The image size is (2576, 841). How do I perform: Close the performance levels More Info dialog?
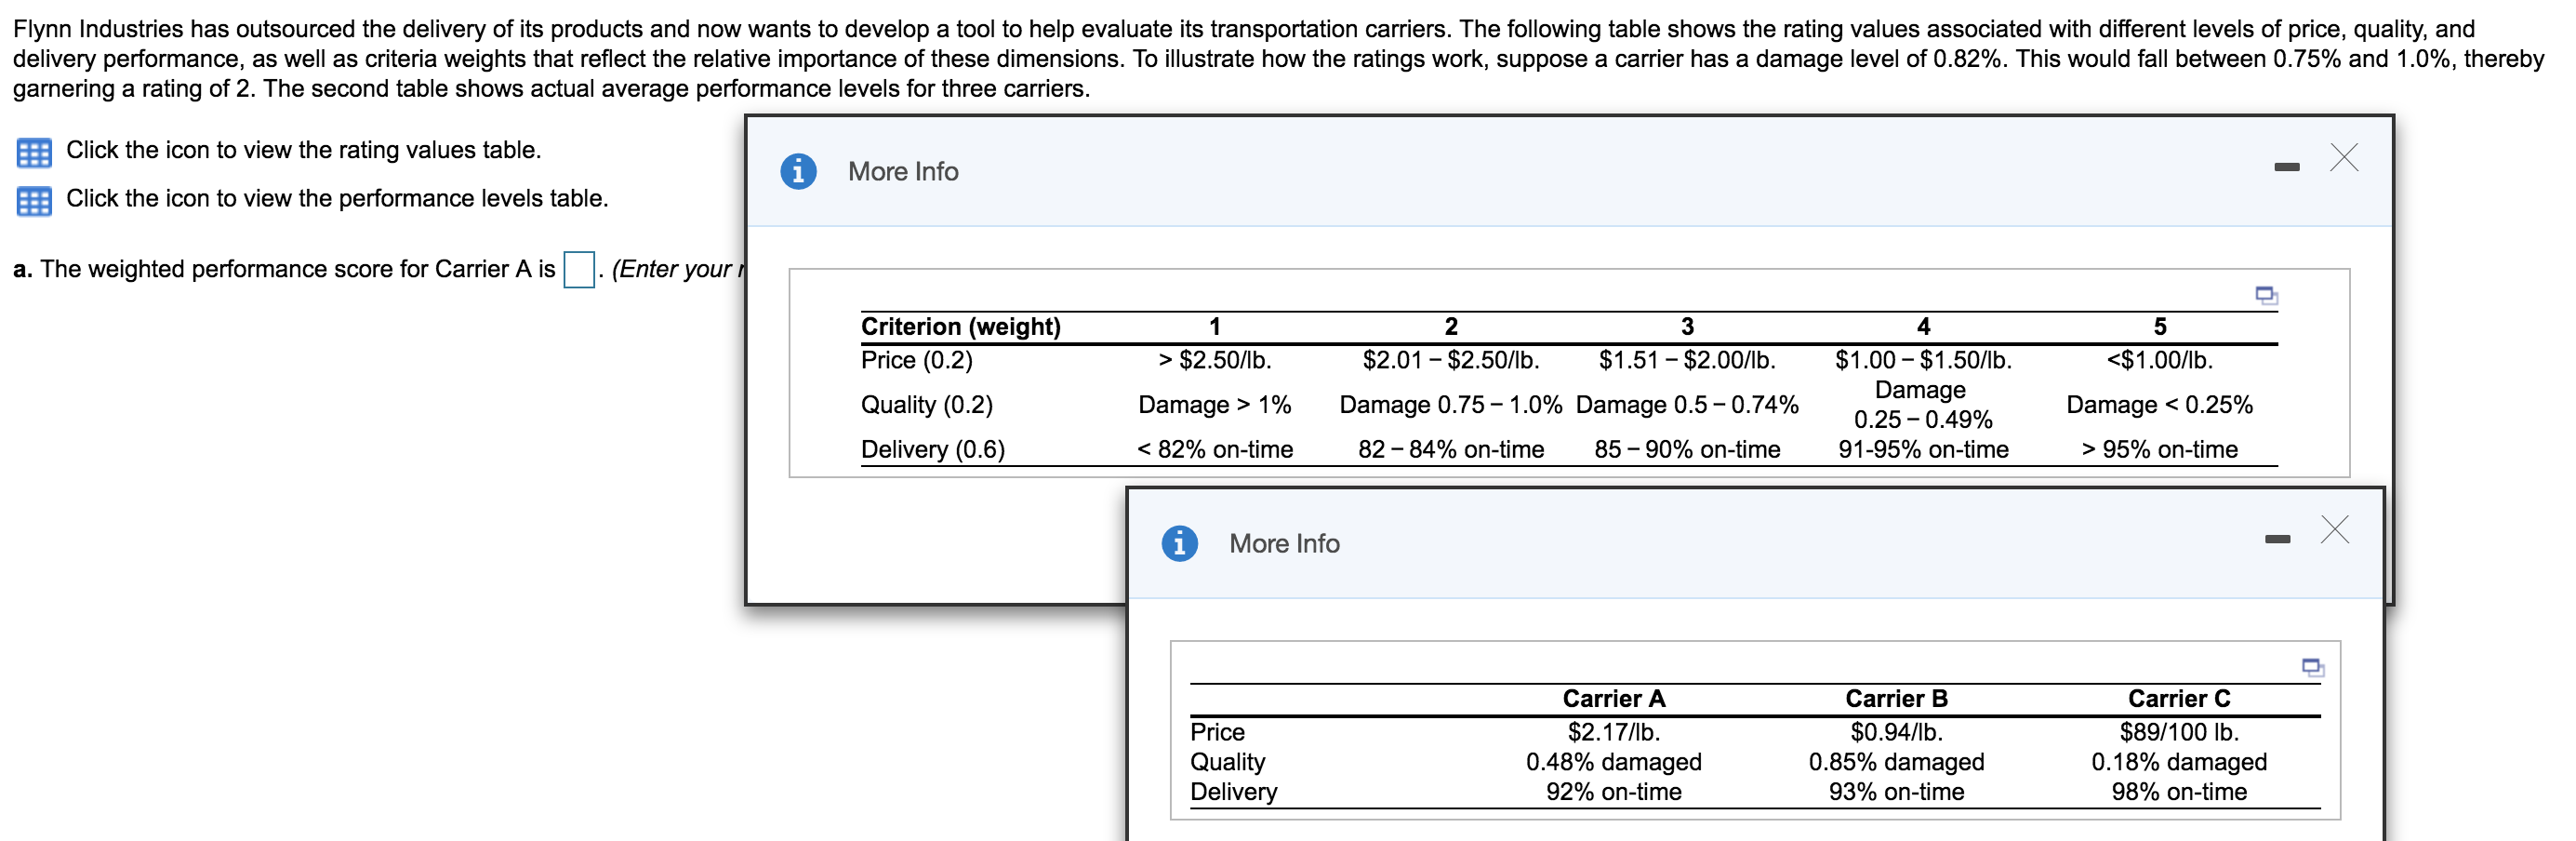(2335, 529)
